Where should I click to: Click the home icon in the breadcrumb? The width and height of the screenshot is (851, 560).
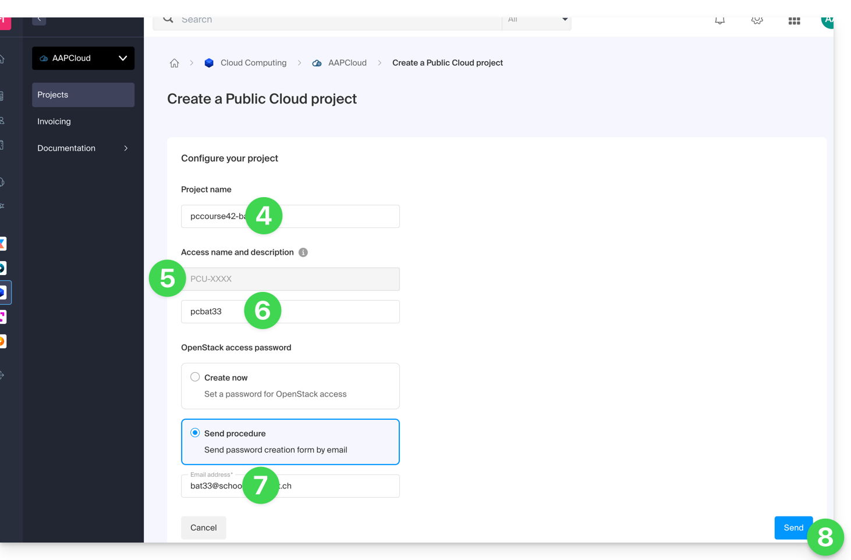pos(174,63)
